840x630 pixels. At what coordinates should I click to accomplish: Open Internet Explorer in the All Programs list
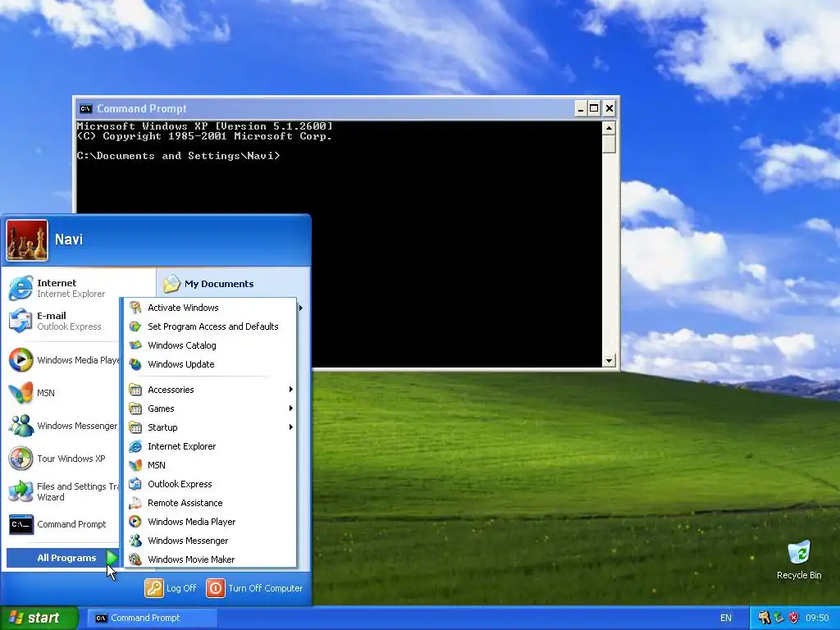[210, 446]
